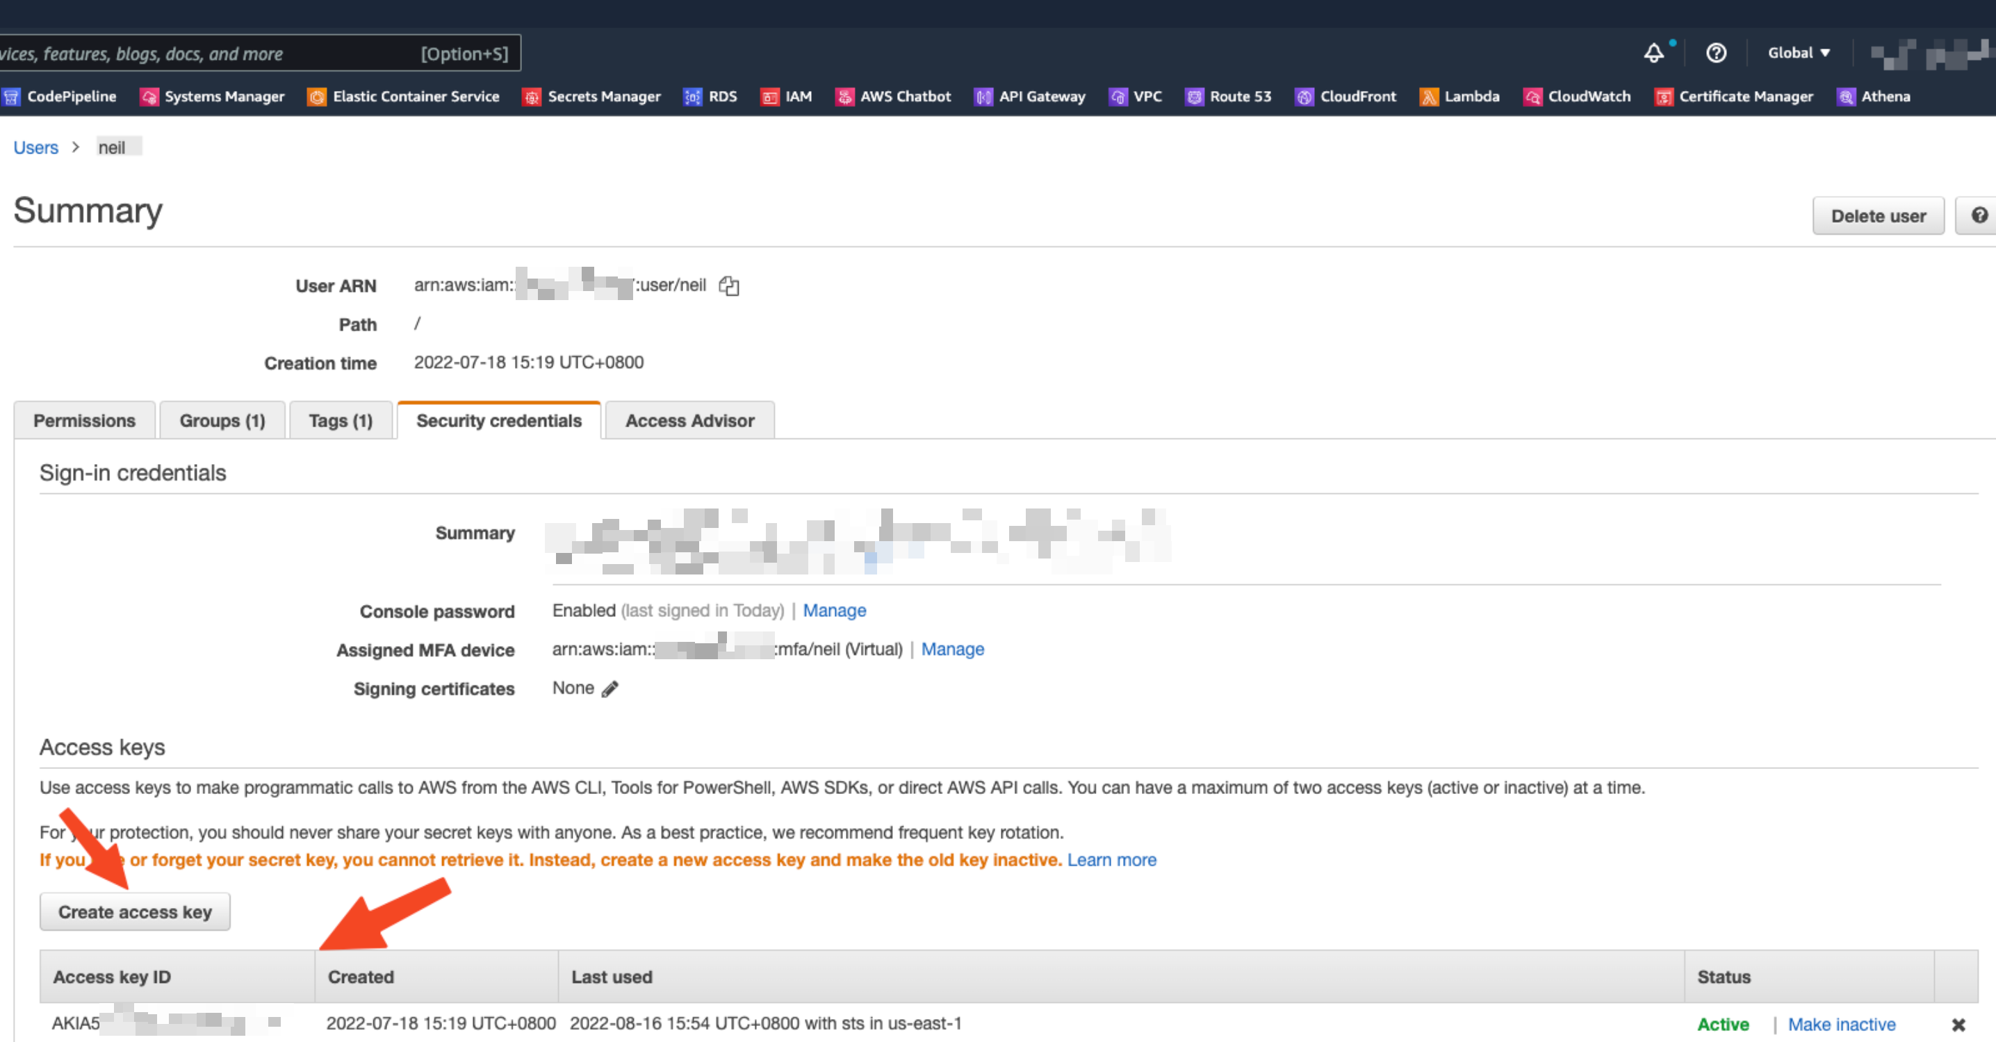The image size is (1996, 1042).
Task: Open the API Gateway shortcut
Action: pos(1030,97)
